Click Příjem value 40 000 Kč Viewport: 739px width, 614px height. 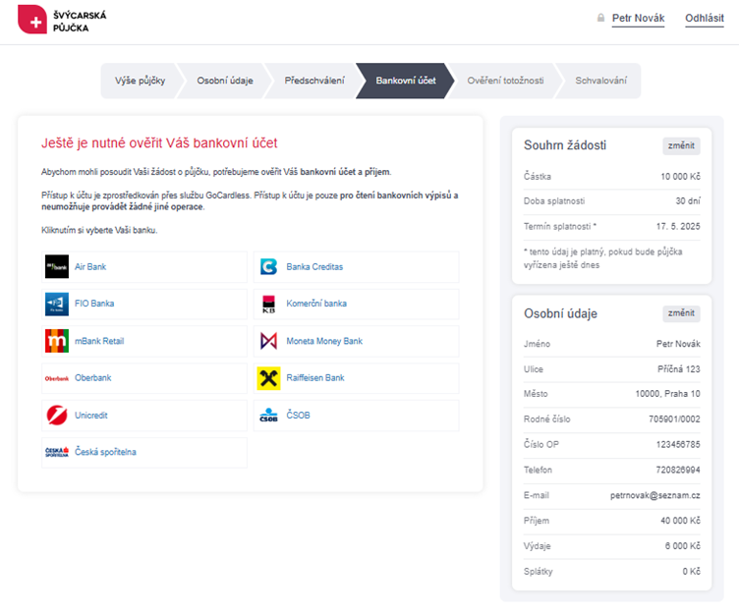[x=680, y=521]
